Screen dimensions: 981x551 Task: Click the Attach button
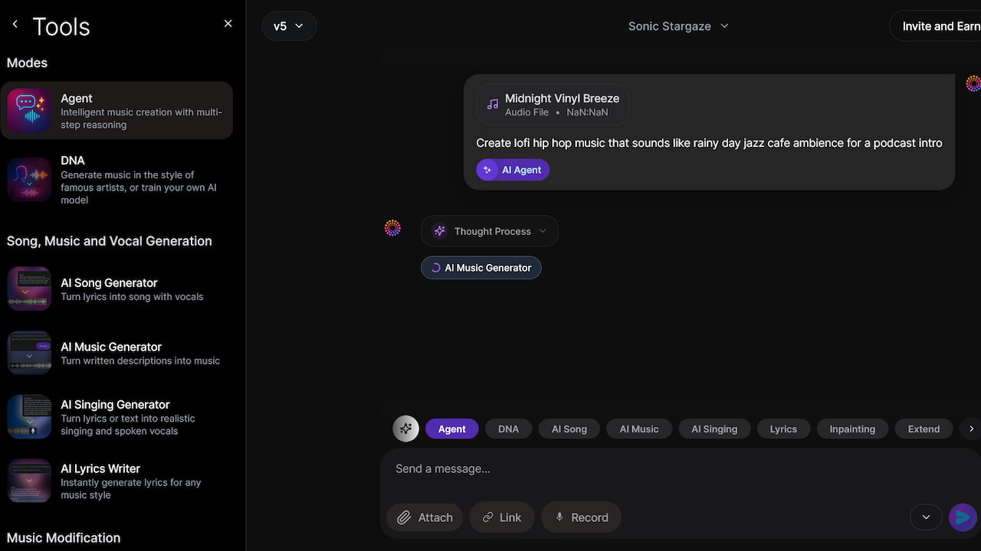tap(425, 517)
